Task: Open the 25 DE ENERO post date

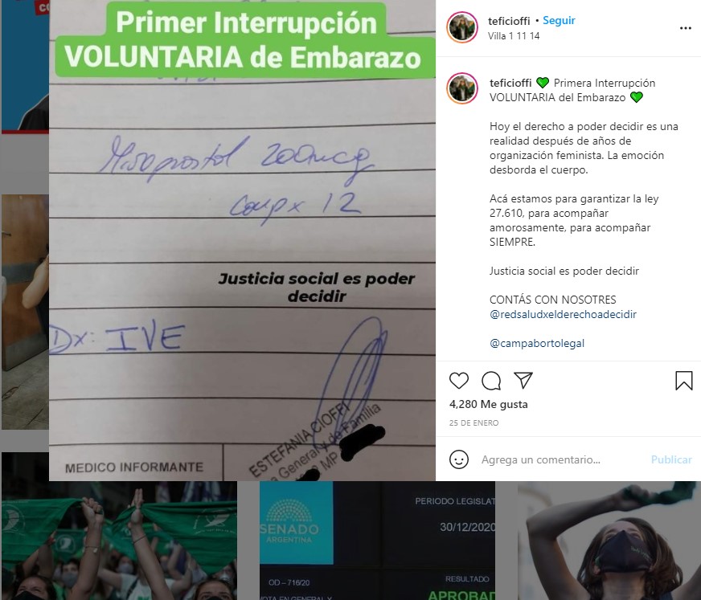Action: 473,422
